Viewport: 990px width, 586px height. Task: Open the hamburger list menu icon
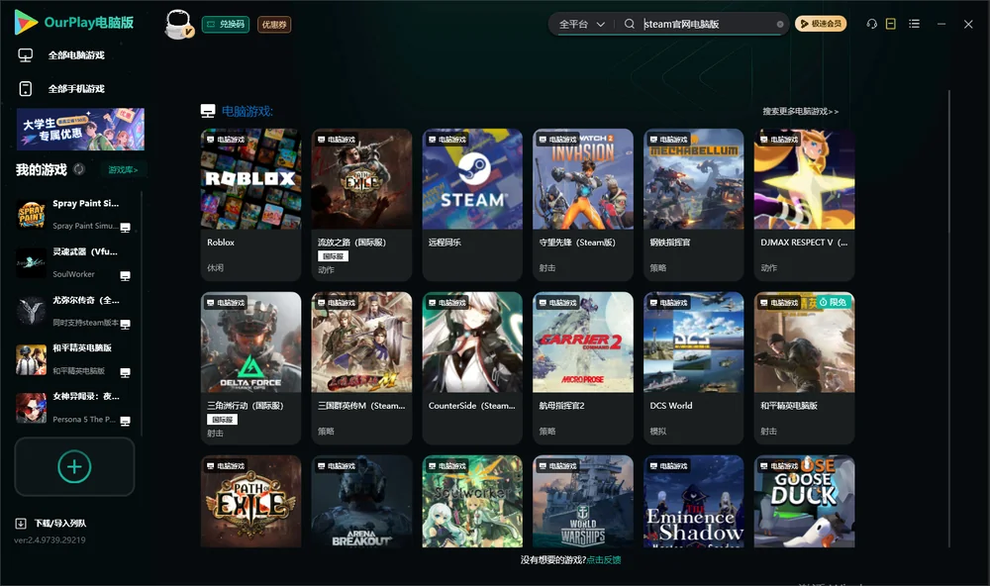[914, 24]
